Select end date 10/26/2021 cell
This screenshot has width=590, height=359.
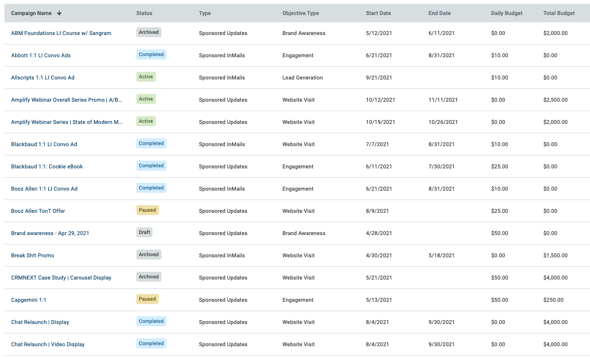coord(443,122)
